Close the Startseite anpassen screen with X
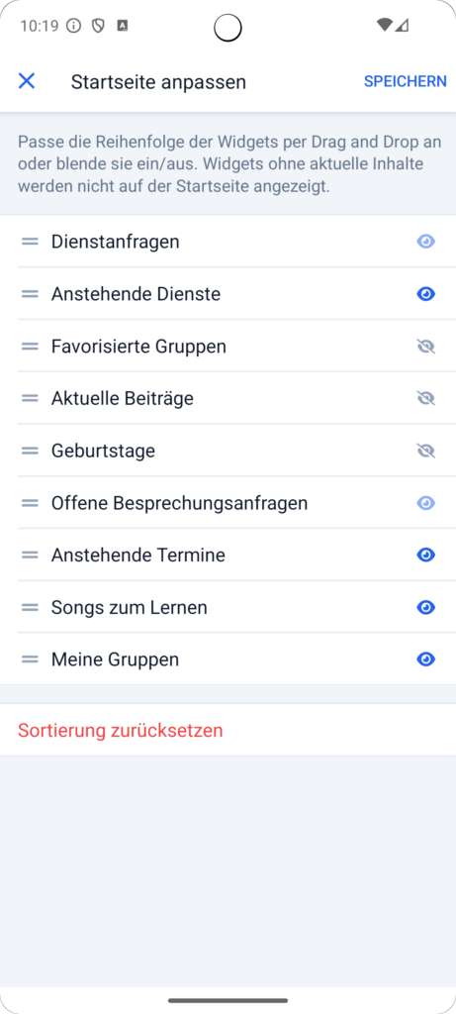Screen dimensions: 456x1014 click(x=27, y=81)
